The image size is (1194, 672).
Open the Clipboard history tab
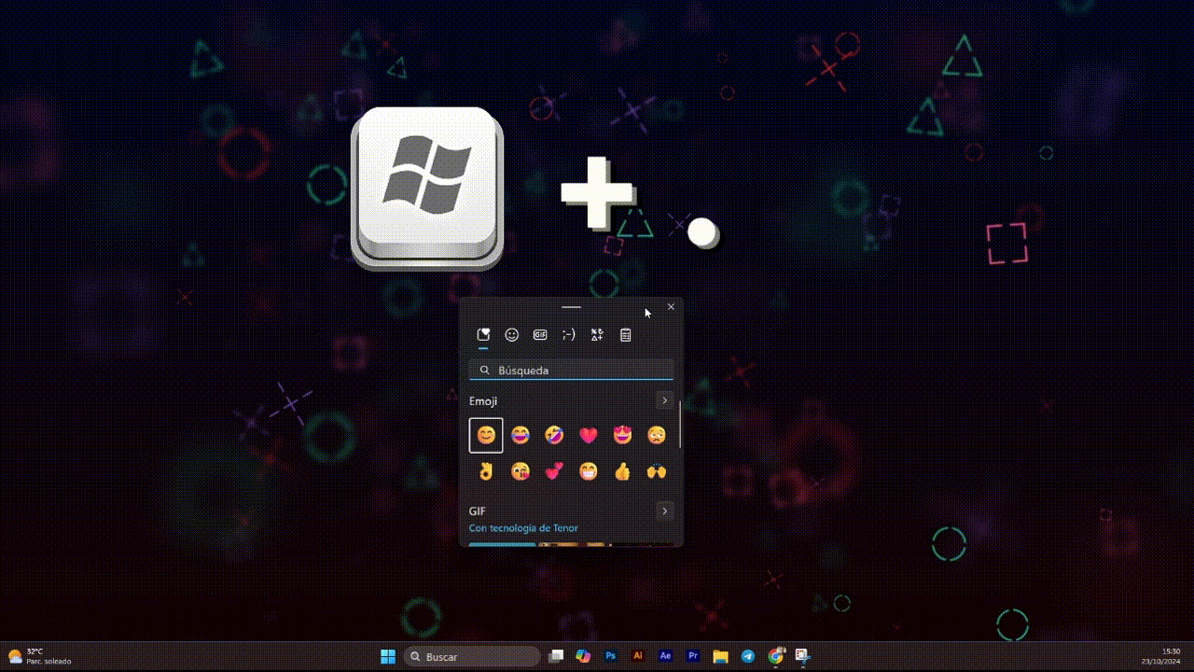click(x=625, y=335)
